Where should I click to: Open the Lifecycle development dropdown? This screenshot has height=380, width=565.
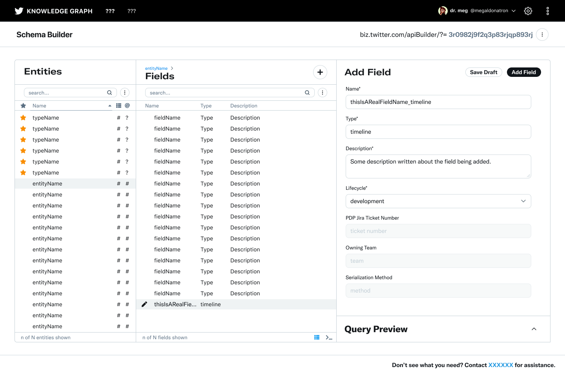pyautogui.click(x=438, y=201)
